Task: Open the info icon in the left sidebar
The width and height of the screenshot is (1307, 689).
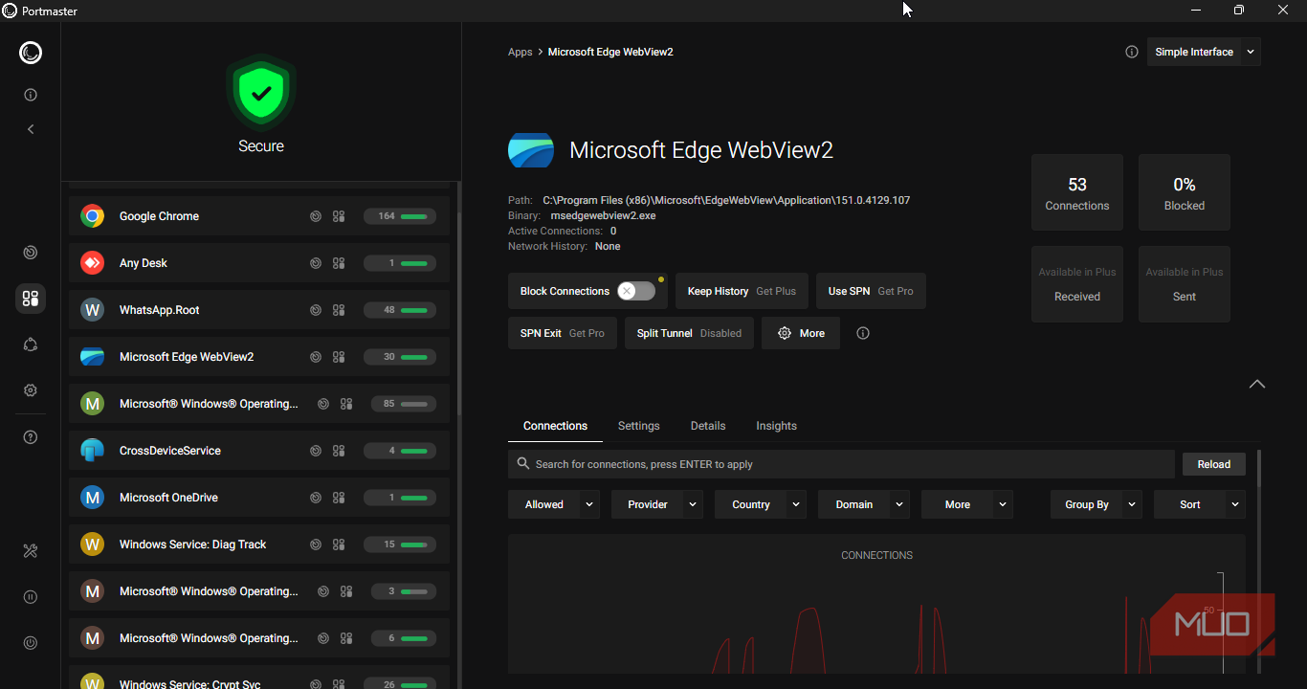Action: (x=31, y=95)
